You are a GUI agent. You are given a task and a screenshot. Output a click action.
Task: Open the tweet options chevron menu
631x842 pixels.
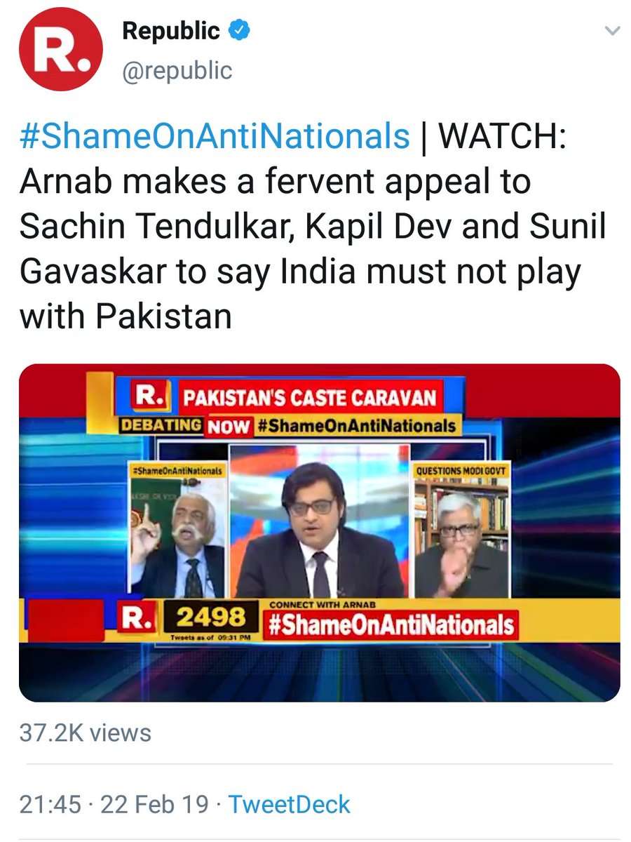click(x=612, y=32)
